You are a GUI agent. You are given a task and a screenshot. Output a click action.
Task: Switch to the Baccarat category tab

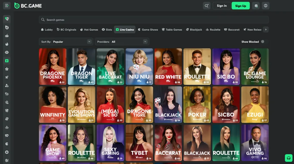(232, 30)
